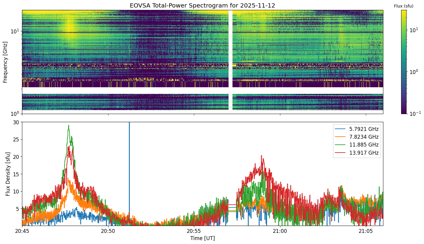Click the red line sample in legend
This screenshot has width=424, height=244.
[340, 153]
